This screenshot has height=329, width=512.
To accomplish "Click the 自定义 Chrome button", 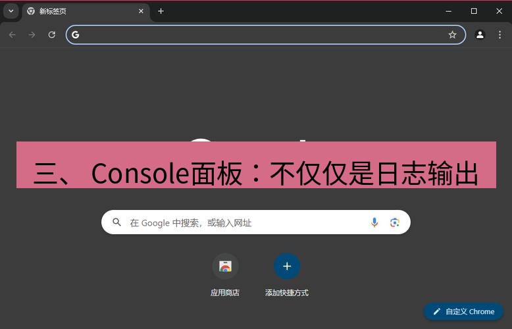I will 464,312.
